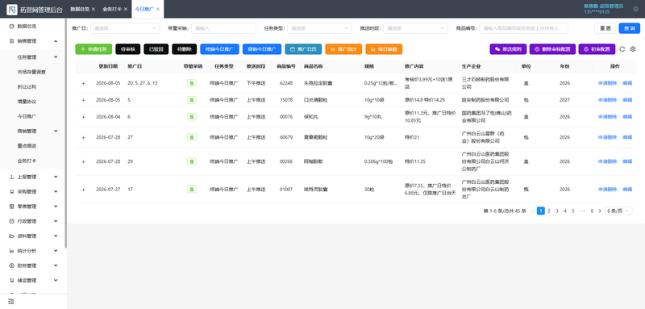
Task: Click 编辑 link in the 保和丸 row
Action: click(x=627, y=117)
